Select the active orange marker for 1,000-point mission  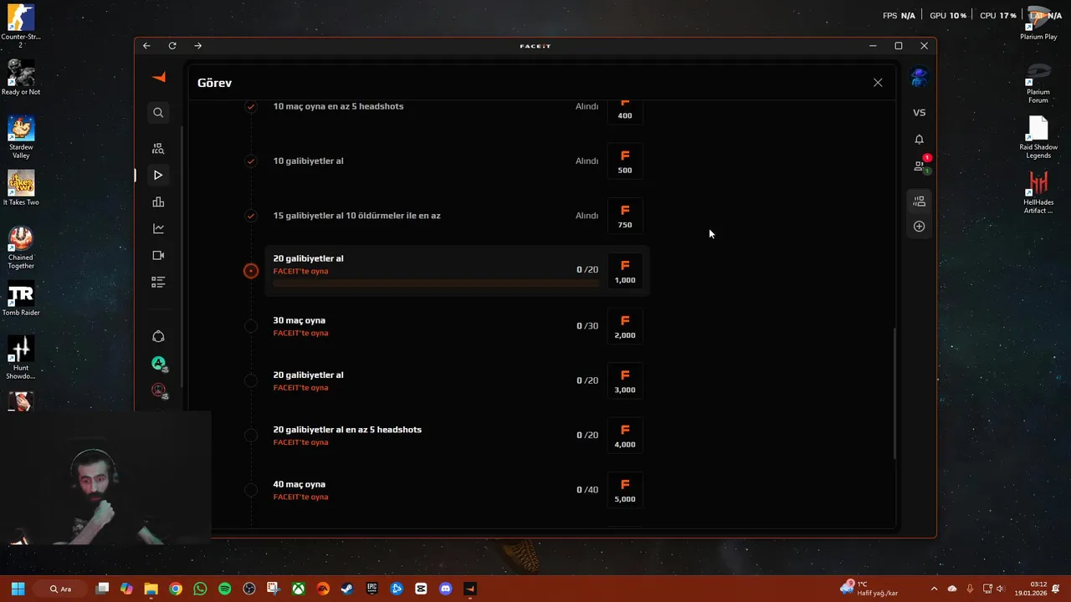pyautogui.click(x=251, y=270)
